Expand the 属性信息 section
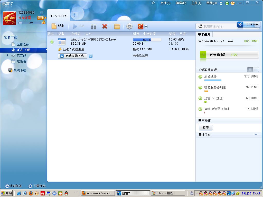 pos(255,135)
